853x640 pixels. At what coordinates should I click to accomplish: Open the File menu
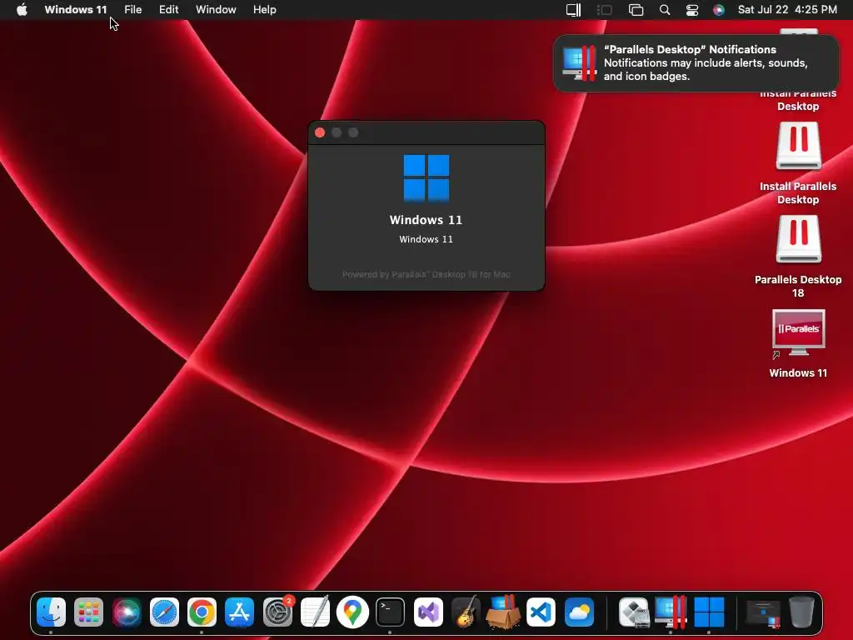[x=132, y=10]
